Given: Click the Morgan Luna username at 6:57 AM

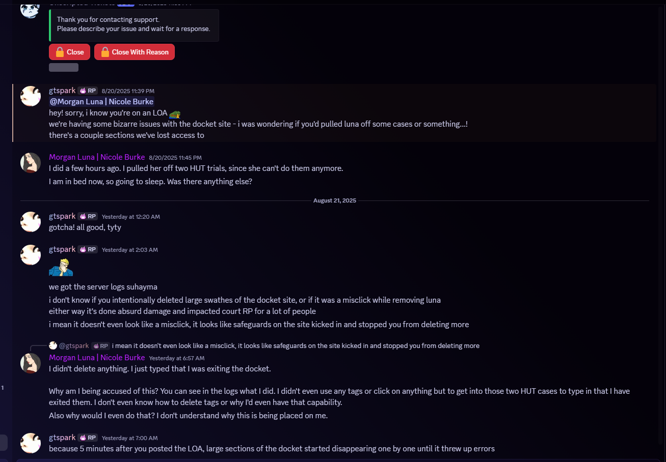Looking at the screenshot, I should click(97, 358).
